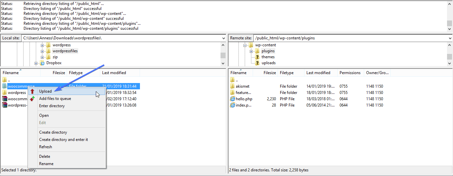Expand the Dropbox node in local tree
Viewport: 453px width, 176px height.
click(x=36, y=63)
